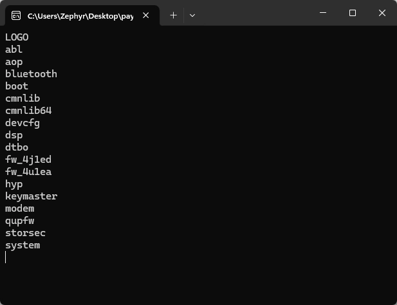Image resolution: width=397 pixels, height=305 pixels.
Task: Close the terminal window
Action: (x=382, y=13)
